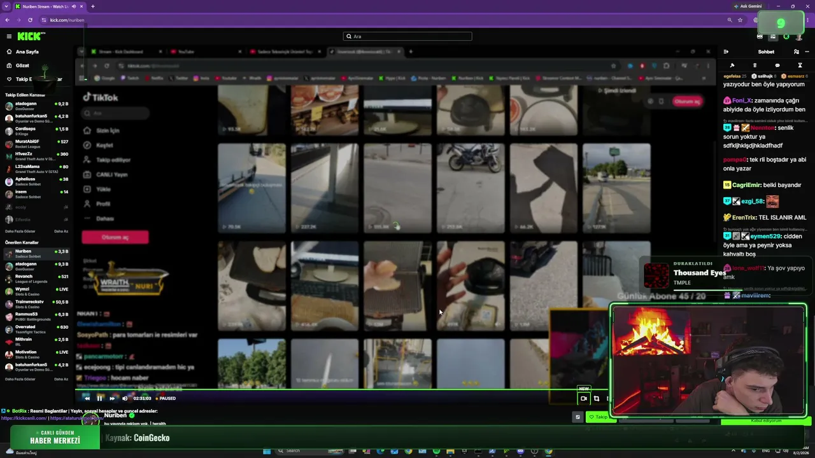This screenshot has width=815, height=458.
Task: Click username Foni_X in chat
Action: click(x=742, y=101)
